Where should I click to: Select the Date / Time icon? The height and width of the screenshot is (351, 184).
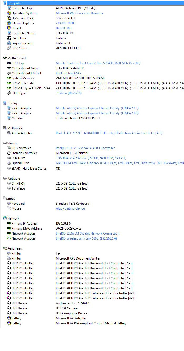click(x=9, y=48)
